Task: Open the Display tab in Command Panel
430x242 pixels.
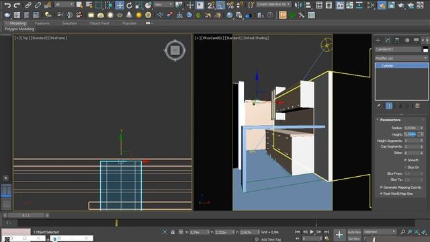Action: (x=417, y=40)
